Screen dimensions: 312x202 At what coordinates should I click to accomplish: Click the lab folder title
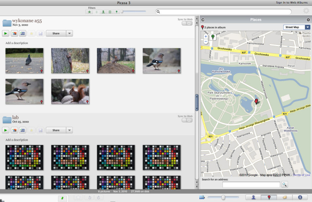15,117
